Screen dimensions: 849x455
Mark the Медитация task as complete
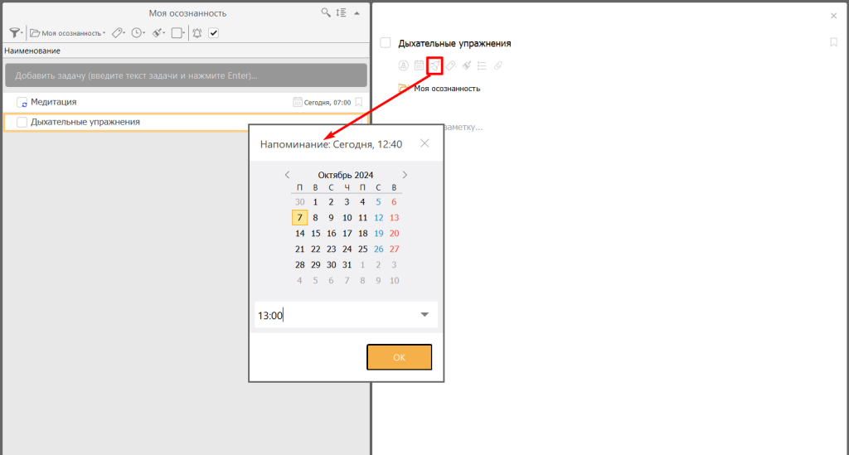(x=22, y=102)
